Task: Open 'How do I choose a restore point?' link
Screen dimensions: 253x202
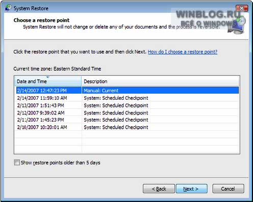Action: (x=183, y=51)
